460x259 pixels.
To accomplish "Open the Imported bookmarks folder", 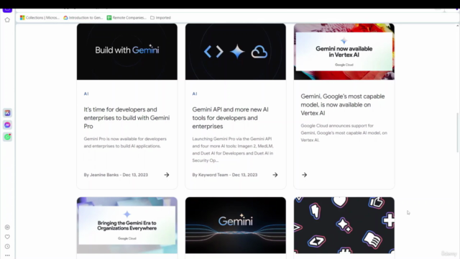I will pos(160,17).
